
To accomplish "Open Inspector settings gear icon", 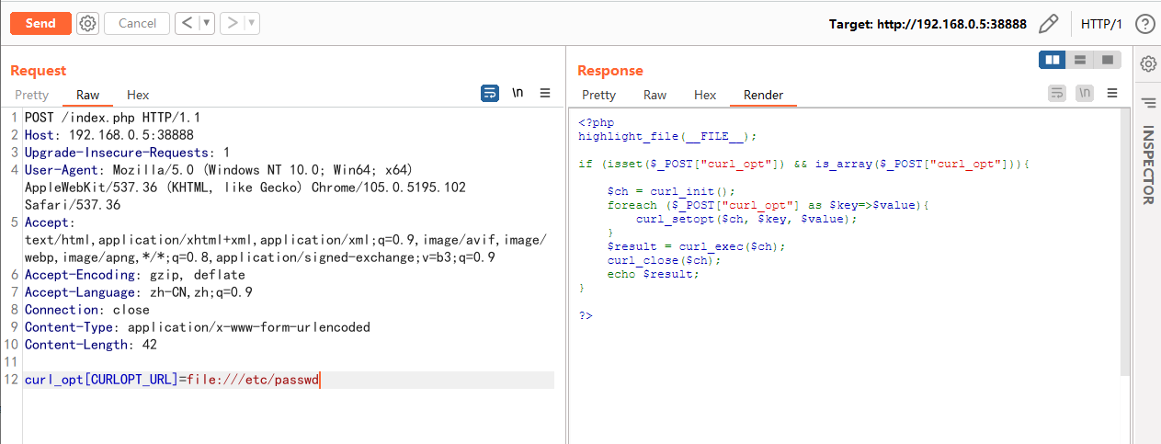I will 1148,63.
